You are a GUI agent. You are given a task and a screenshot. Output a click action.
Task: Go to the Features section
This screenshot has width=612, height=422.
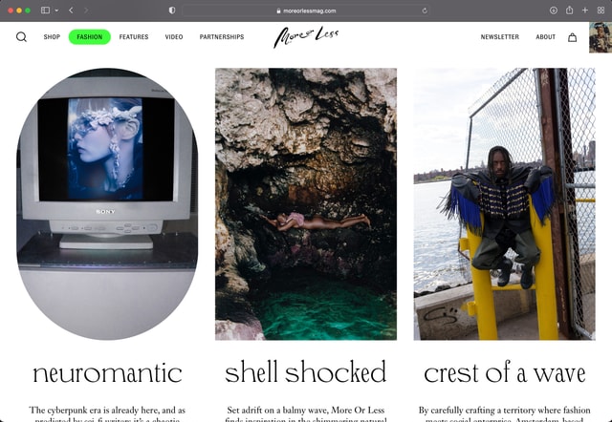[134, 37]
